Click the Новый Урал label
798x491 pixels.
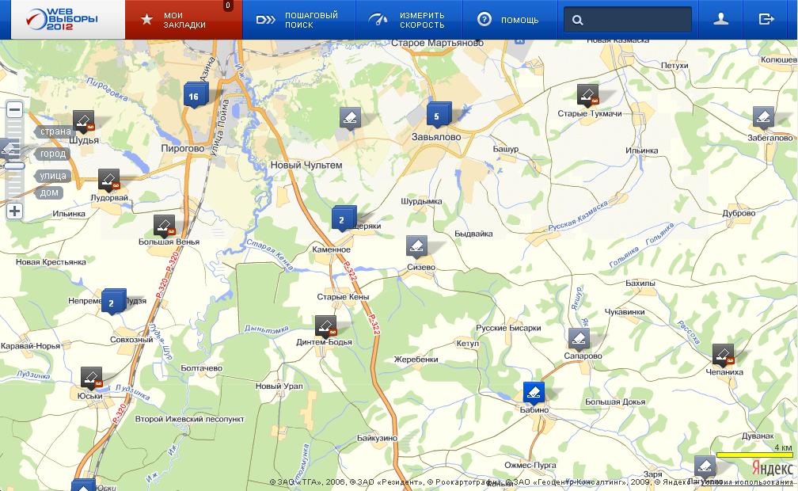[279, 386]
